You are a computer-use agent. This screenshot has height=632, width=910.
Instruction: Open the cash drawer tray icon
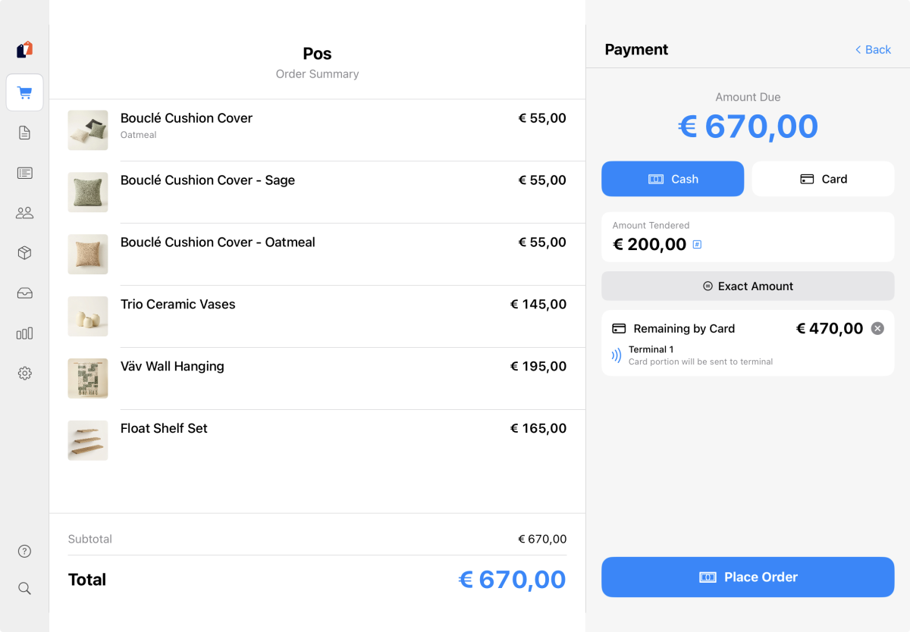[24, 293]
